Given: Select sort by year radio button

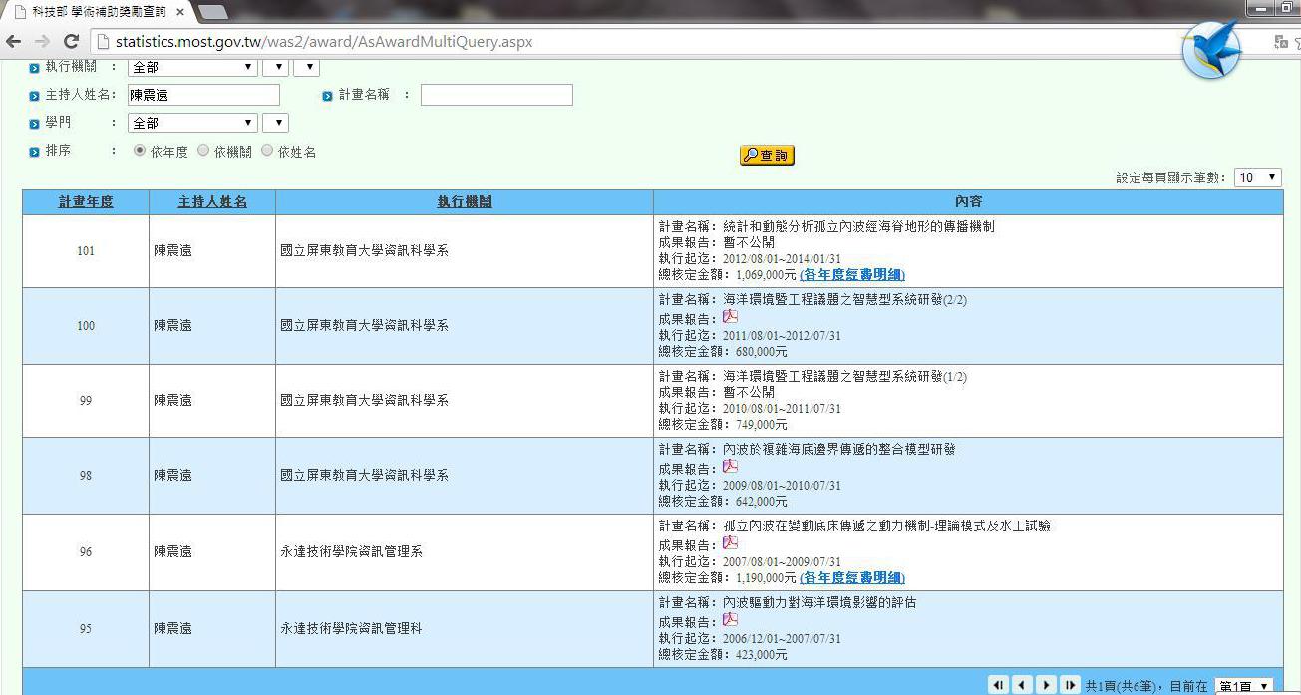Looking at the screenshot, I should coord(140,151).
